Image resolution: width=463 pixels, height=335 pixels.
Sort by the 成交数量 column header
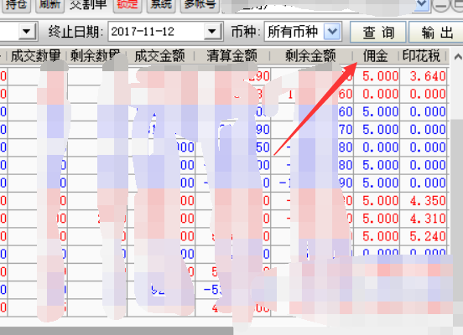(36, 56)
